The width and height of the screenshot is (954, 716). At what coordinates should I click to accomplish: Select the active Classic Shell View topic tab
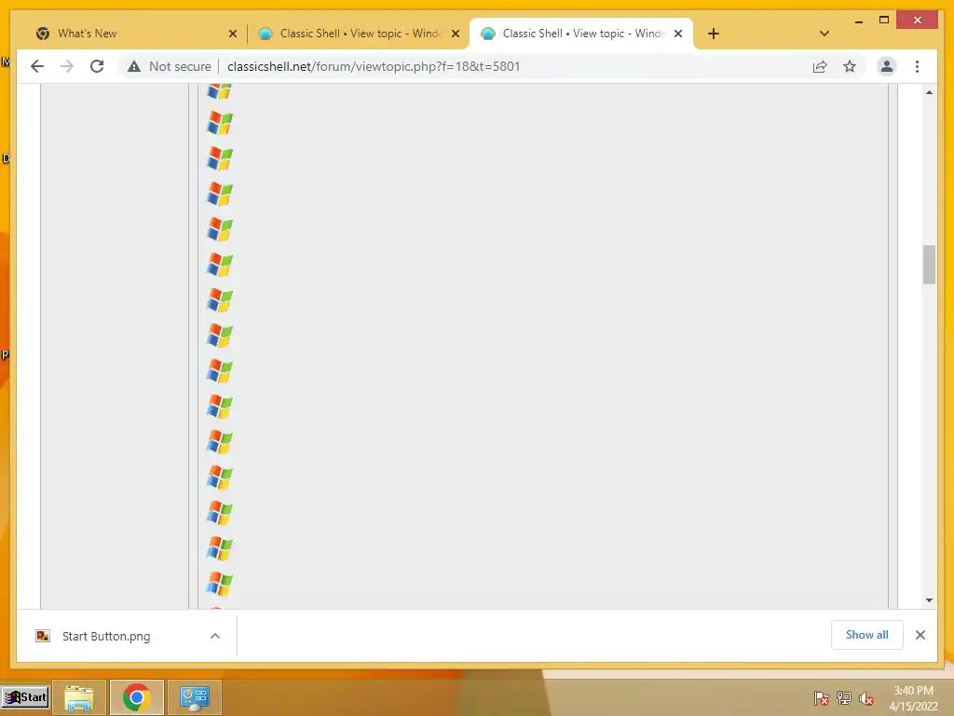click(581, 34)
